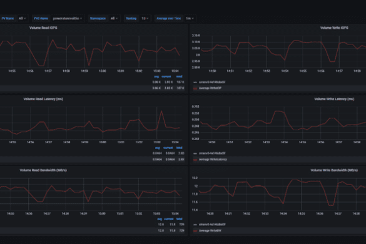Screen dimensions: 366x244
Task: Sort Read IOPS legend by avg column
Action: point(156,76)
